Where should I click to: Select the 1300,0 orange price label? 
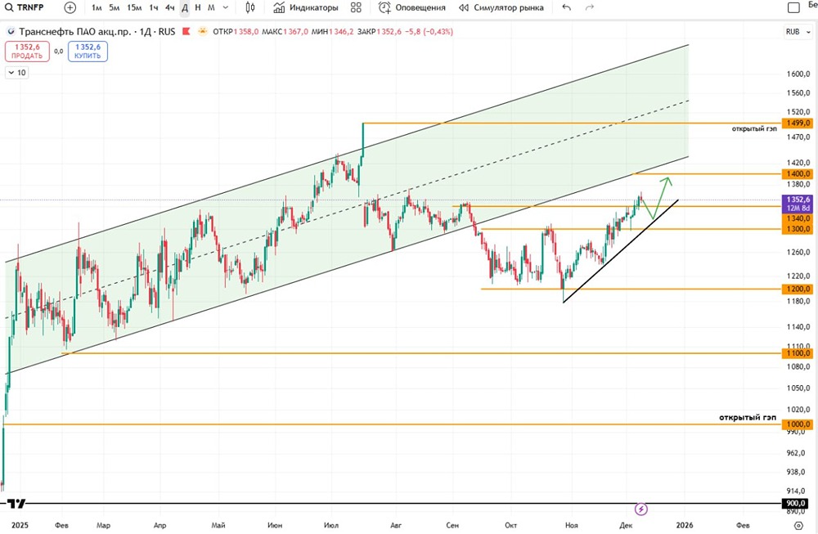[x=797, y=229]
